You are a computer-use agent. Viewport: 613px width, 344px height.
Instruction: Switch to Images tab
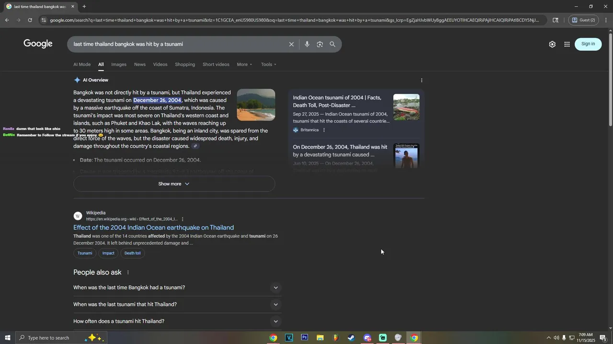click(119, 64)
